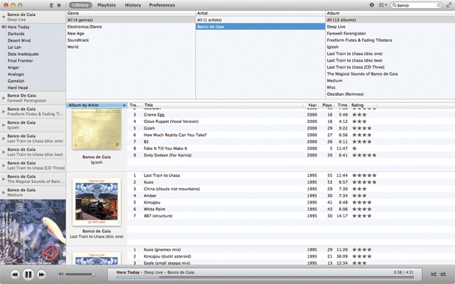Viewport: 455px width, 284px height.
Task: Select track Kuos (gnomes mix)
Action: click(x=291, y=250)
